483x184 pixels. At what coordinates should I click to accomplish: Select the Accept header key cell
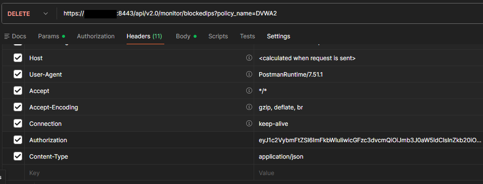[139, 91]
